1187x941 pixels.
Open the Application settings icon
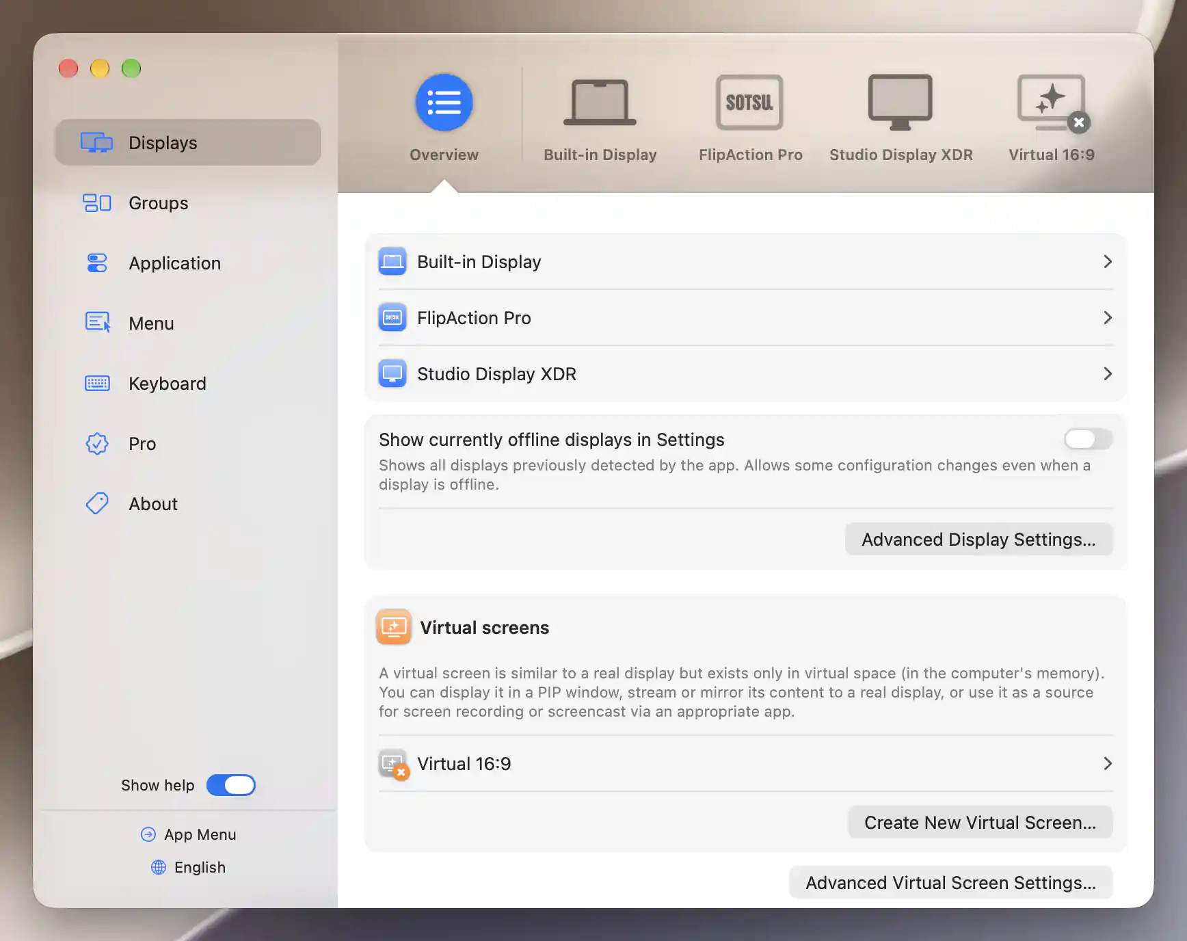[x=96, y=263]
